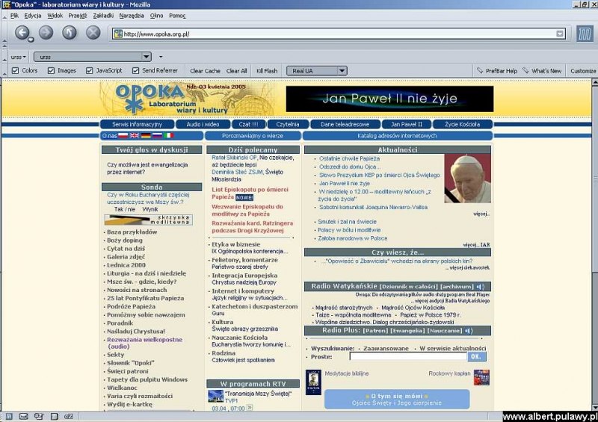Open the arrow next to urss combo box
The height and width of the screenshot is (422, 598).
(161, 57)
